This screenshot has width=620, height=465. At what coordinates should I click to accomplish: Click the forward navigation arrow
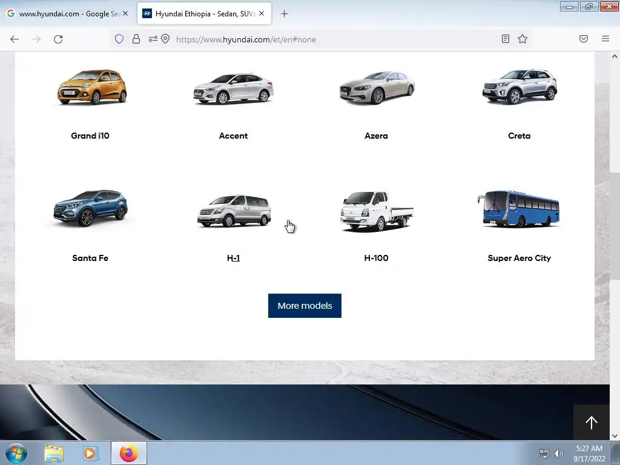pyautogui.click(x=36, y=39)
